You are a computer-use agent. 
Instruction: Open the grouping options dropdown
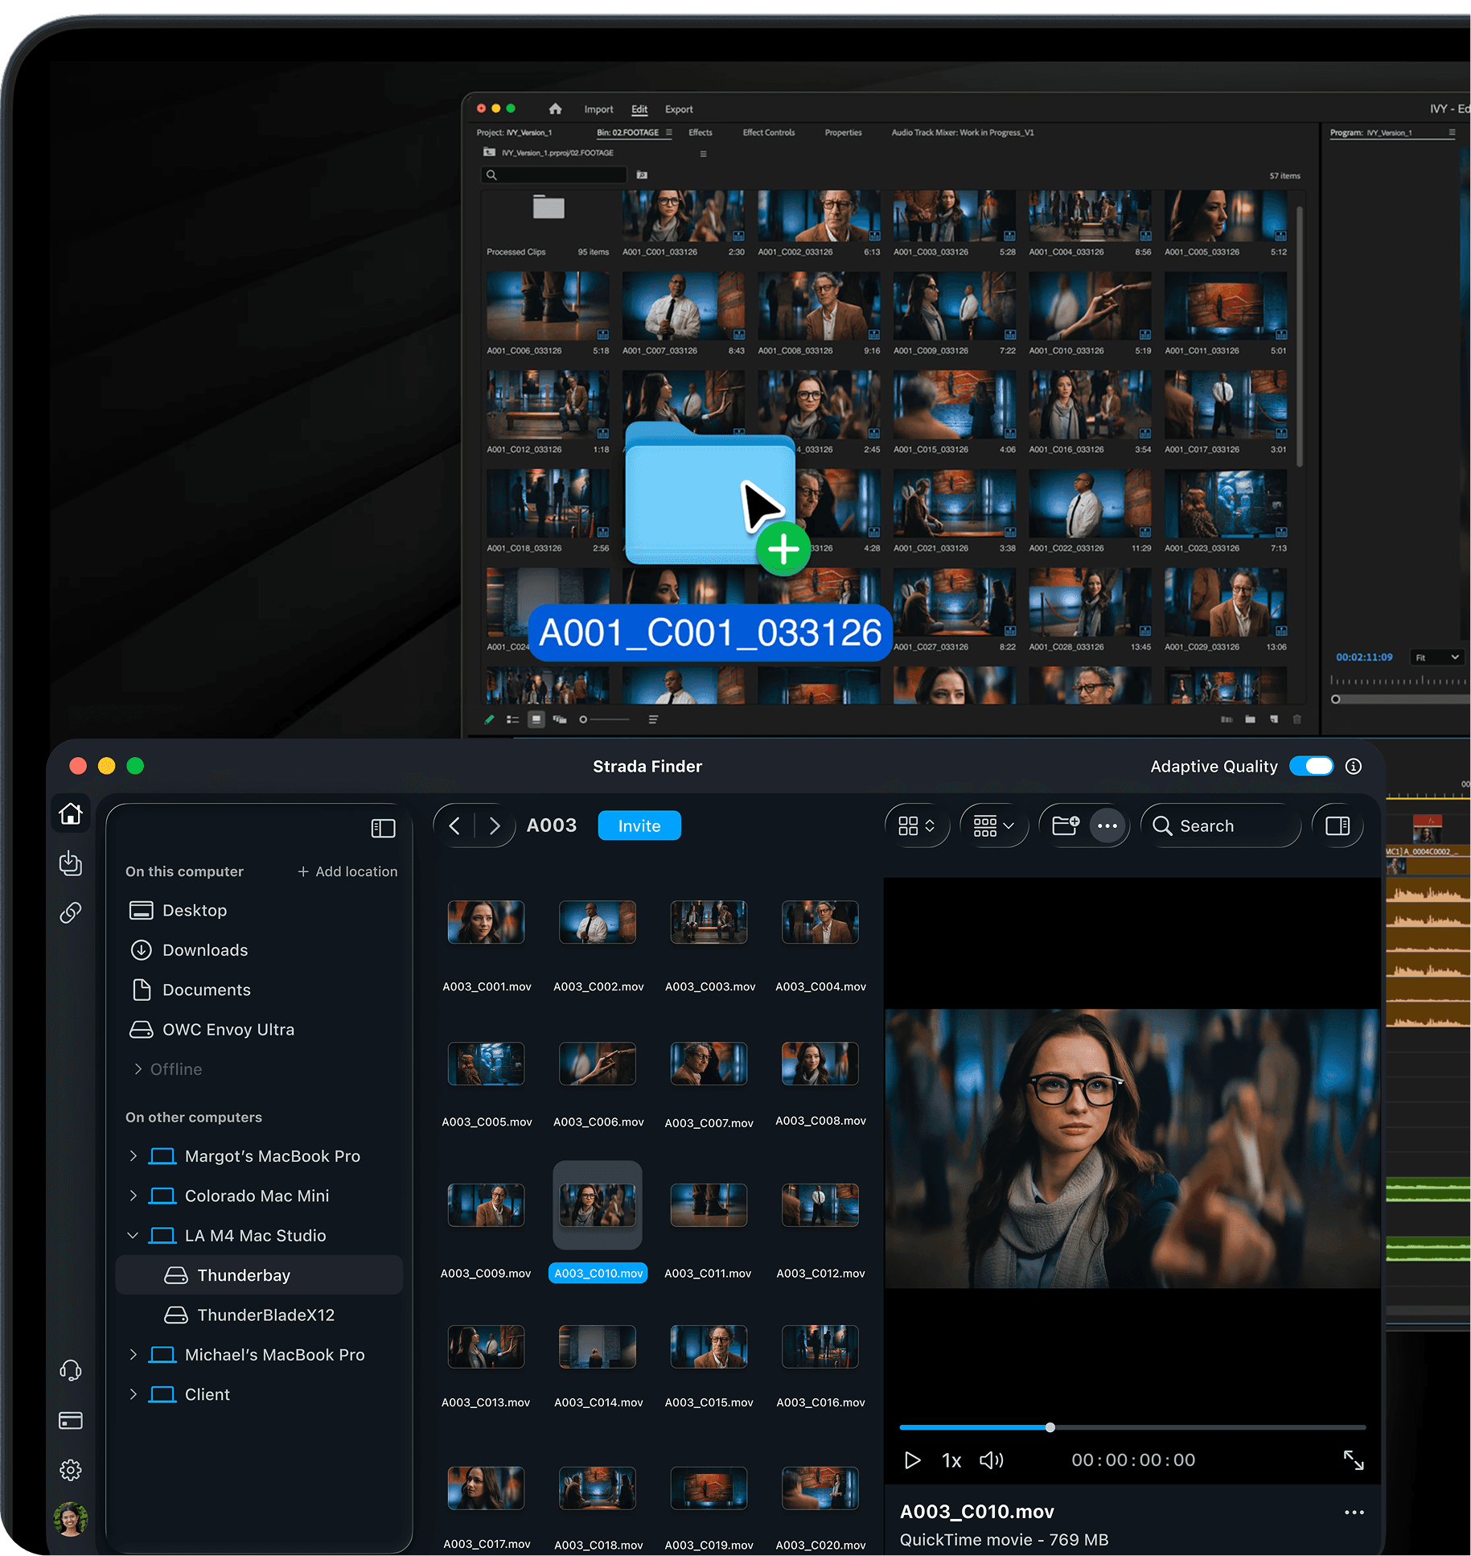(994, 825)
